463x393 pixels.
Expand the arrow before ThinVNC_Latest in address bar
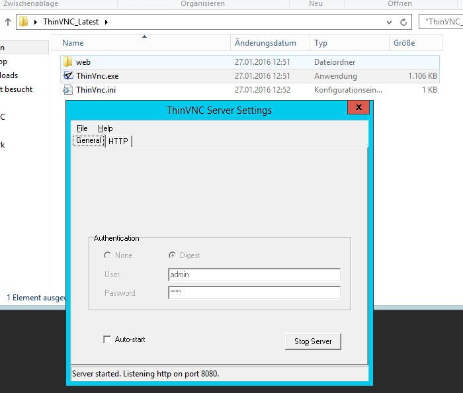click(36, 22)
